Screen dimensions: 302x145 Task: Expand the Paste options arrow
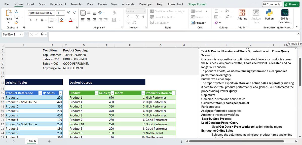9,22
